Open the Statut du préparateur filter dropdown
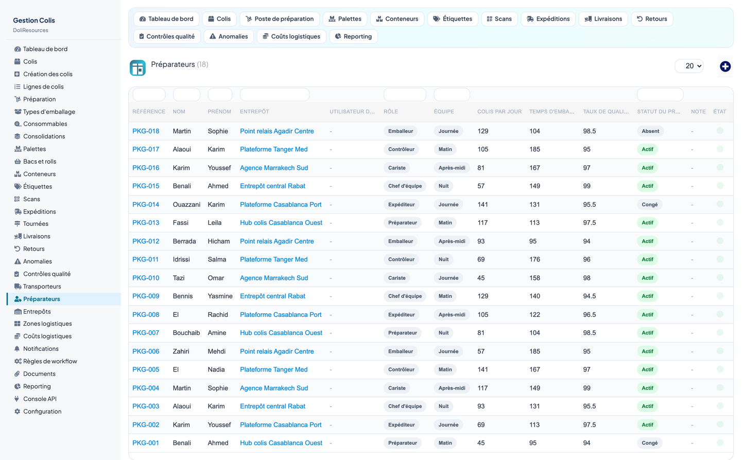The width and height of the screenshot is (744, 460). (660, 95)
